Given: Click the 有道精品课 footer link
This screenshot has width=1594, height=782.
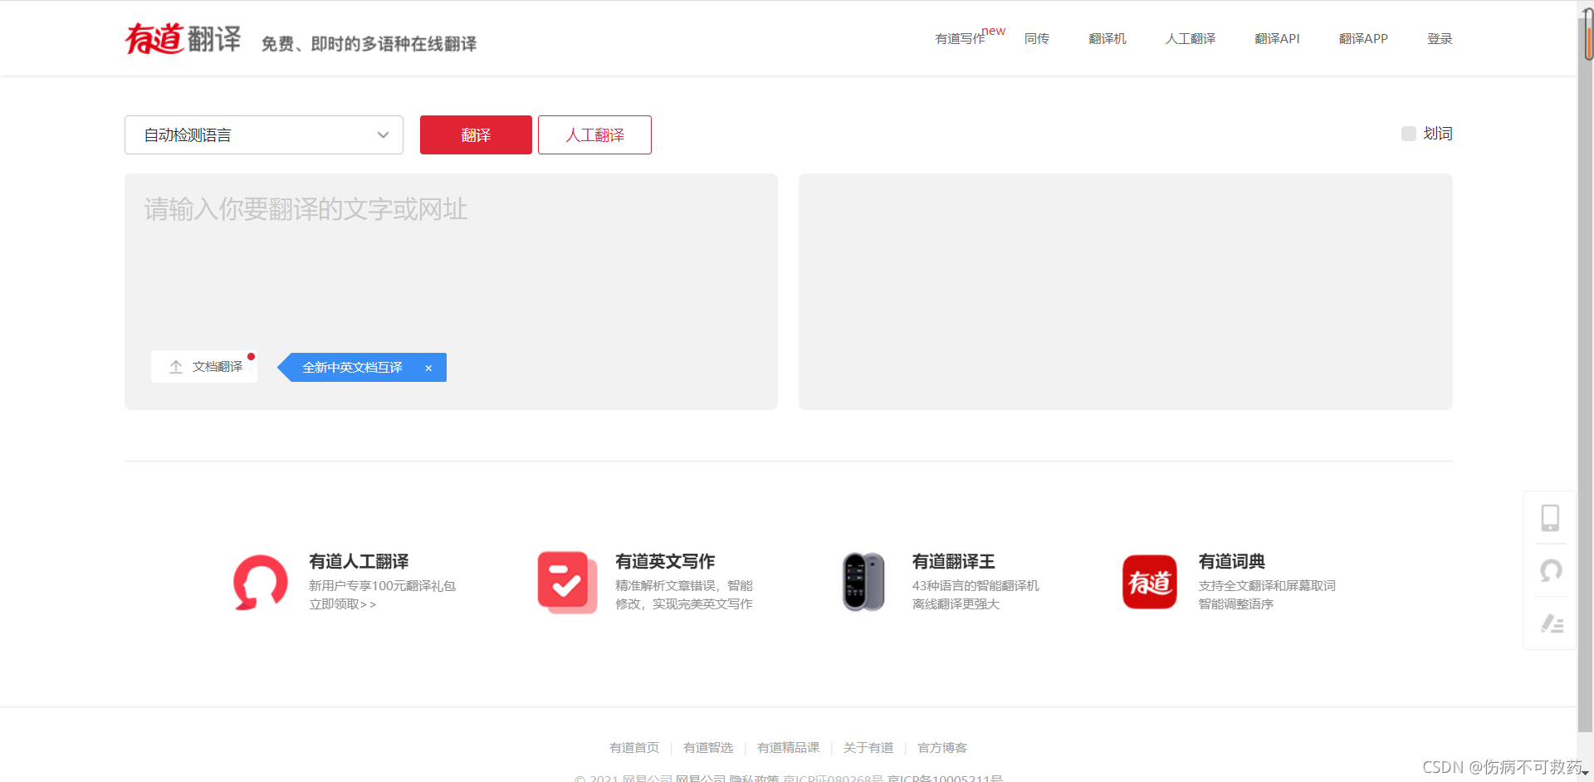Looking at the screenshot, I should pos(789,748).
